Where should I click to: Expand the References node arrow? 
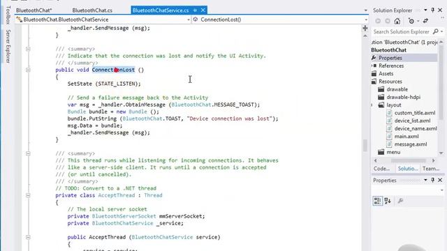point(372,66)
